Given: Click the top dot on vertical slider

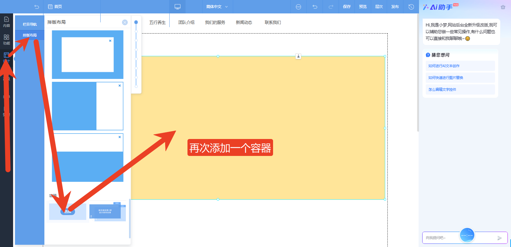Looking at the screenshot, I should 136,22.
